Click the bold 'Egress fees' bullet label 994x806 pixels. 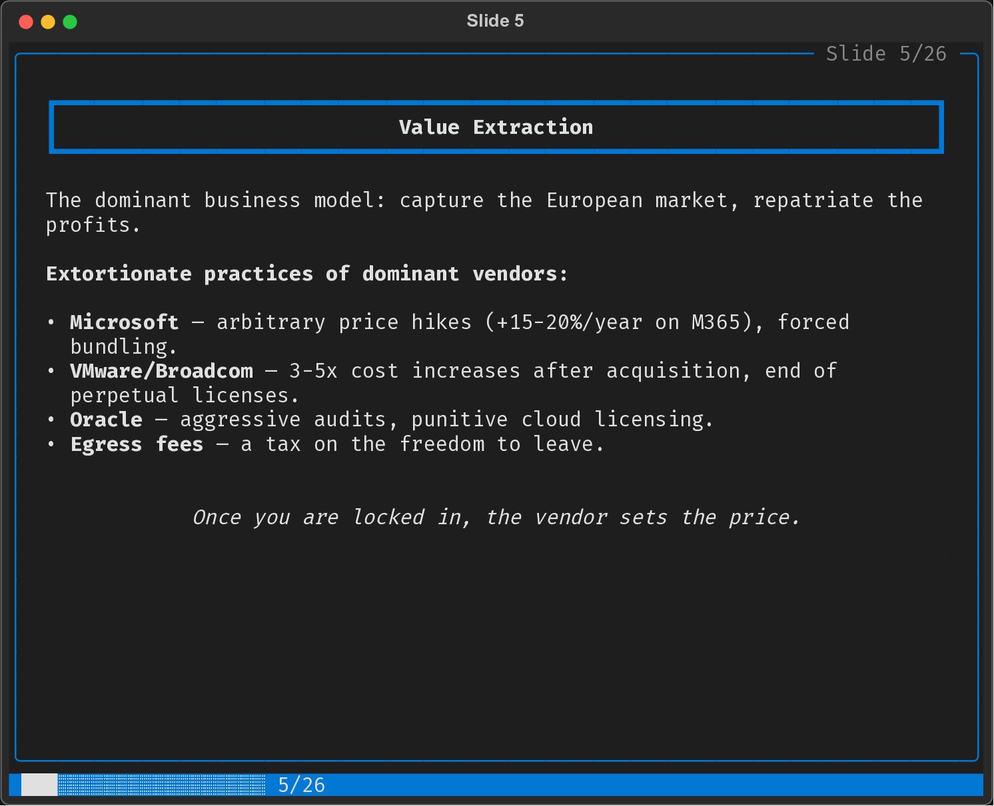pyautogui.click(x=137, y=444)
